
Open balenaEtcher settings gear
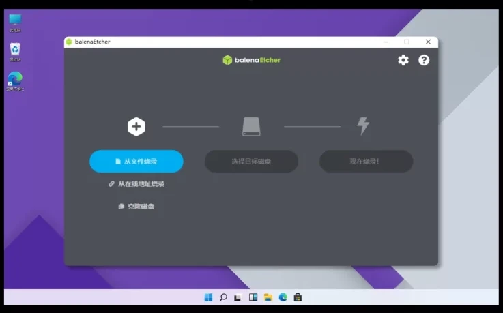[403, 60]
